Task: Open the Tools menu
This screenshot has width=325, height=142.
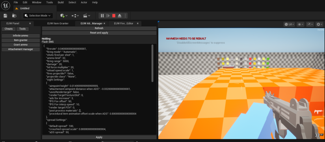Action: click(50, 2)
